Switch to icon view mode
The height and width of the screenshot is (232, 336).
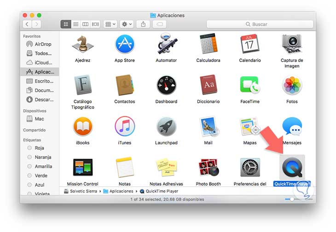tap(66, 24)
